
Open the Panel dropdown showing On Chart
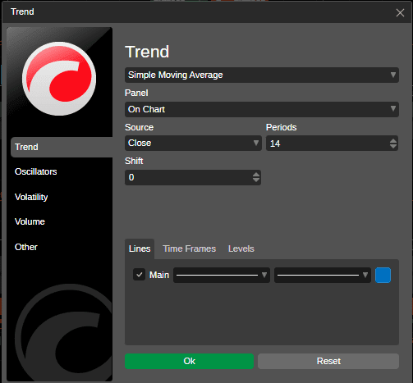[x=262, y=109]
